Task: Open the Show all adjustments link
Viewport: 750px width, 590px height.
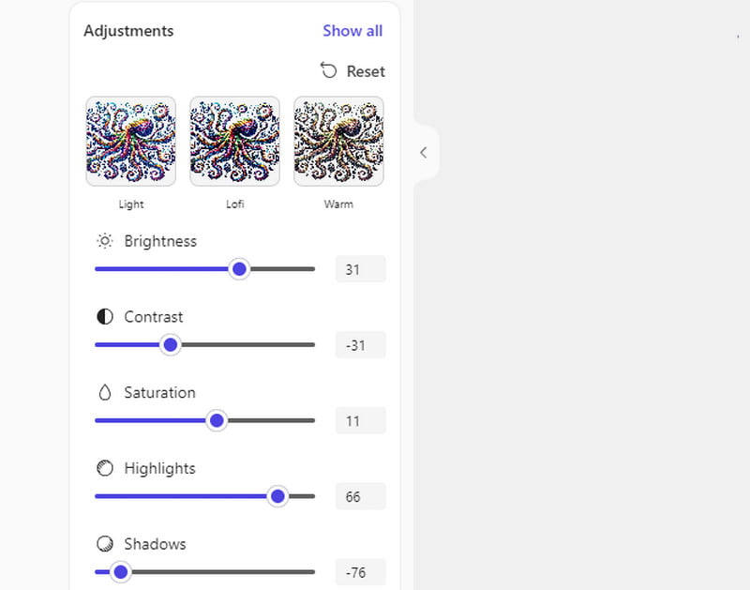Action: click(352, 31)
